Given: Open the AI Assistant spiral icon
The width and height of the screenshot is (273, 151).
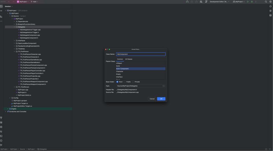Looking at the screenshot, I should (x=270, y=11).
